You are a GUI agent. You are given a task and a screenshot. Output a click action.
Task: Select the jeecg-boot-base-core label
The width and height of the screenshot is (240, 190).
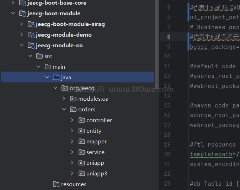[x=57, y=3]
